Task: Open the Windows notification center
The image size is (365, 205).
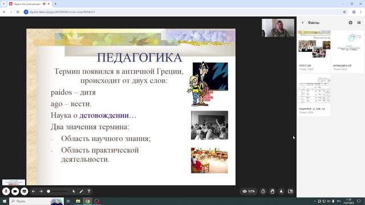Action: [359, 201]
